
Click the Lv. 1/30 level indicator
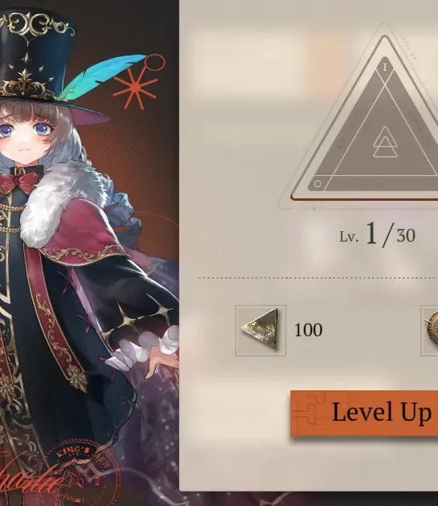pyautogui.click(x=377, y=235)
